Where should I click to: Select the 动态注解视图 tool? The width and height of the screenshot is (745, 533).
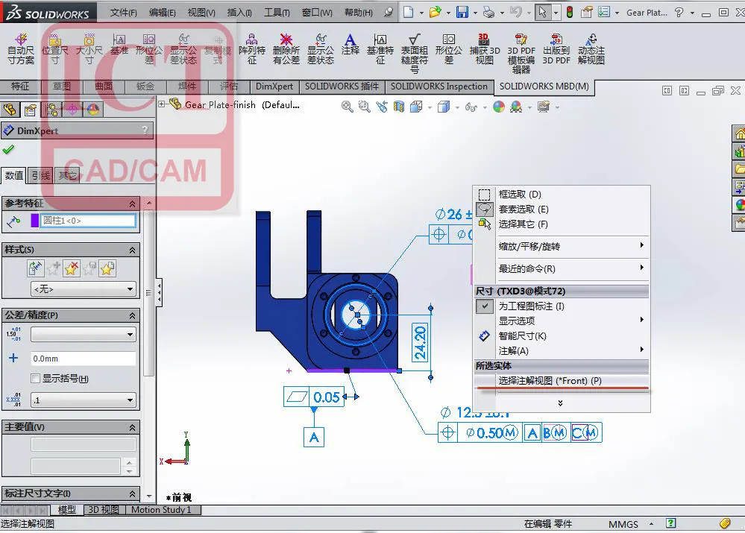click(x=591, y=49)
